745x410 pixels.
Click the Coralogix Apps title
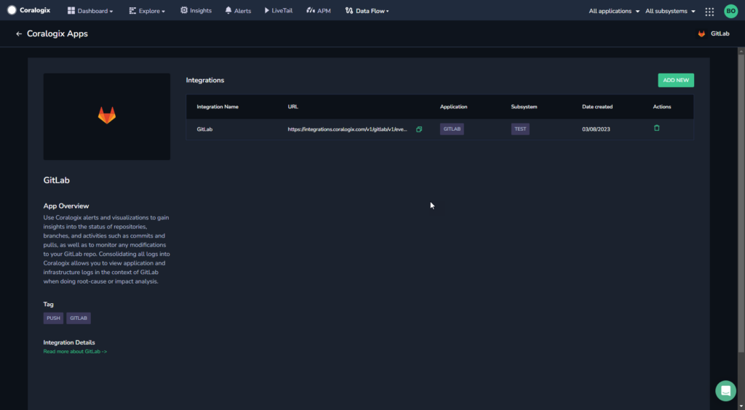[x=57, y=33]
